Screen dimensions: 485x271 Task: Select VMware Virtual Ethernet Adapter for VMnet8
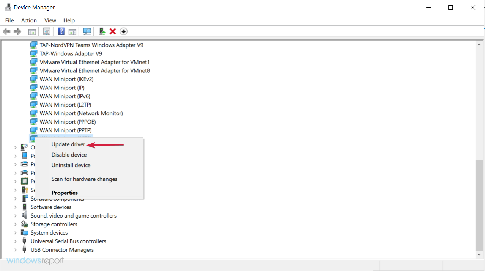[x=95, y=70]
